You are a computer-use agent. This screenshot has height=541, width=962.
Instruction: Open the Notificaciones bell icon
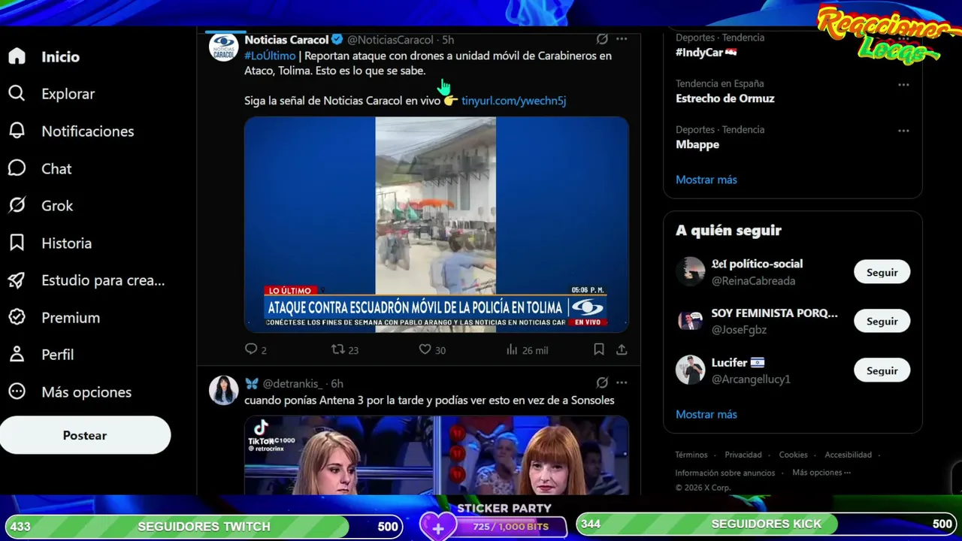click(x=17, y=131)
